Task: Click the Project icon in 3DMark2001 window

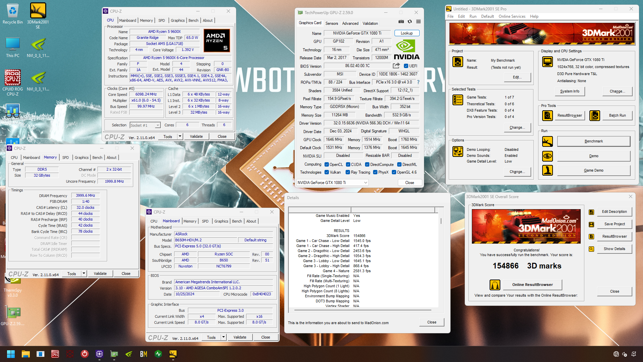Action: pos(458,62)
